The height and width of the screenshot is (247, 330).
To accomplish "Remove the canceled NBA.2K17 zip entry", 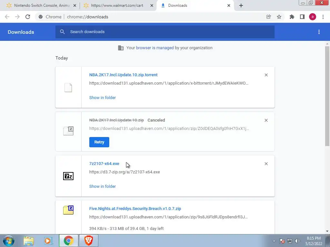I will [x=266, y=120].
